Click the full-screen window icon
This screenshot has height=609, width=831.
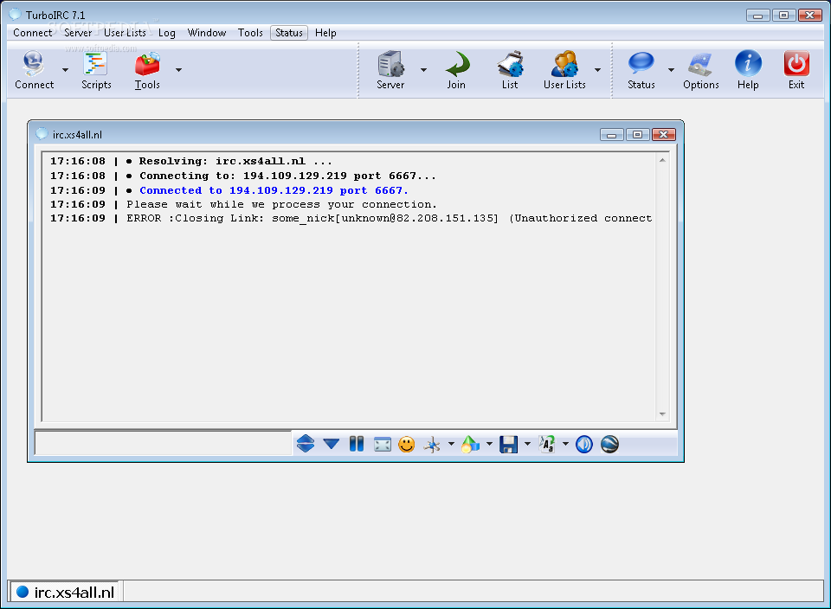click(x=382, y=445)
